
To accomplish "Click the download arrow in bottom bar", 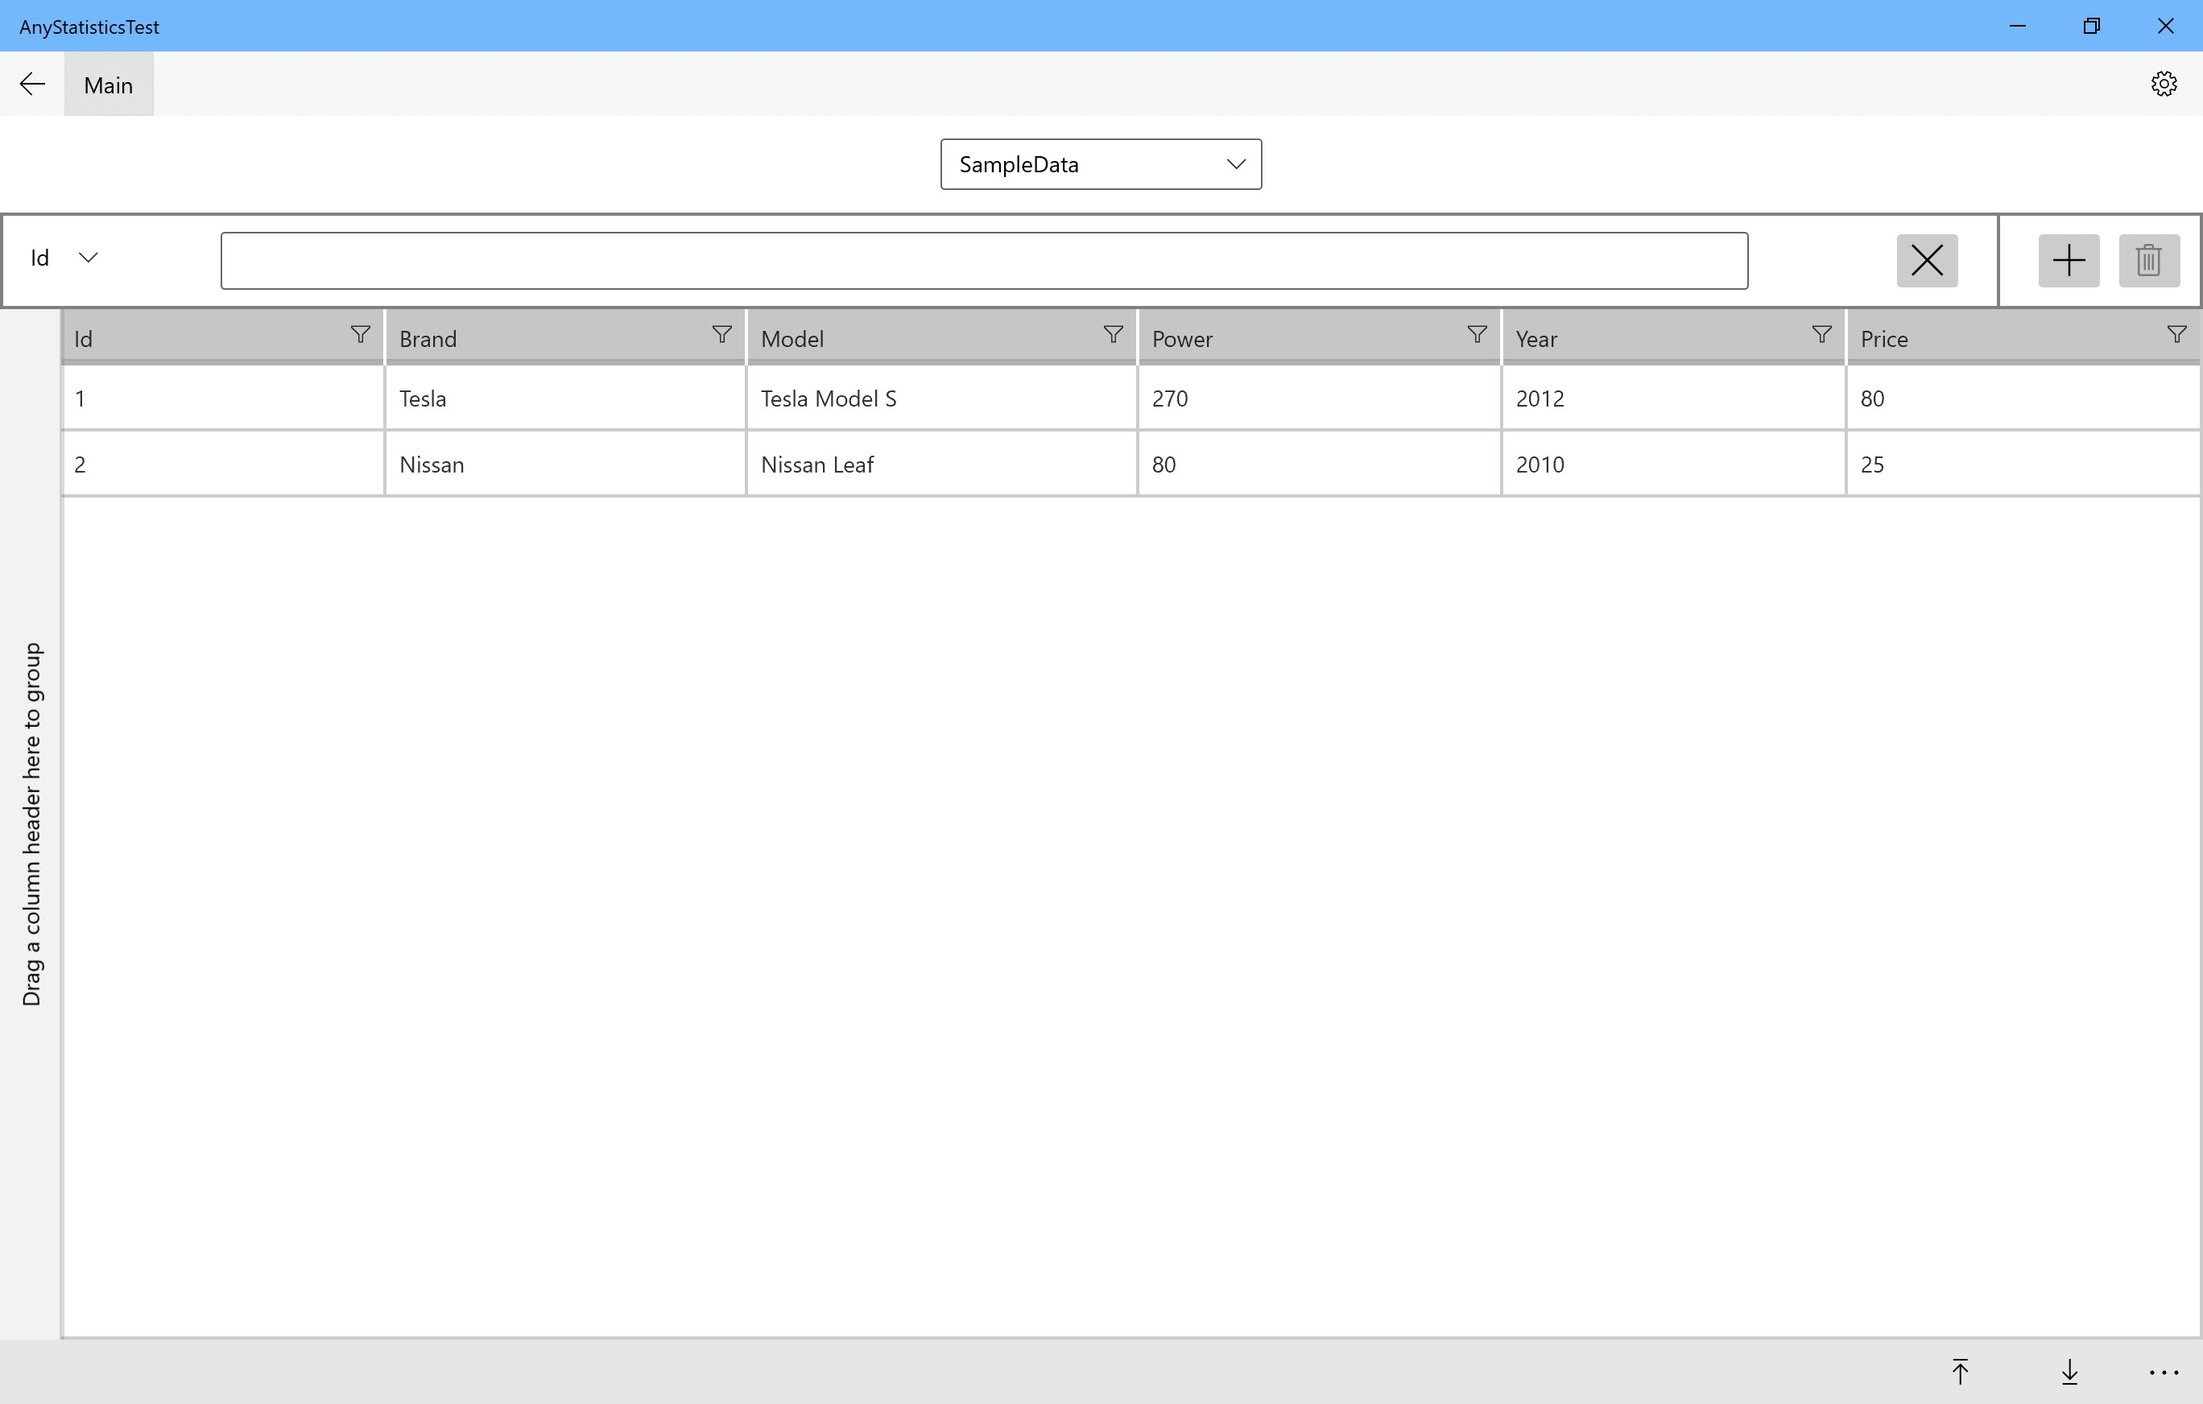I will pos(2069,1371).
